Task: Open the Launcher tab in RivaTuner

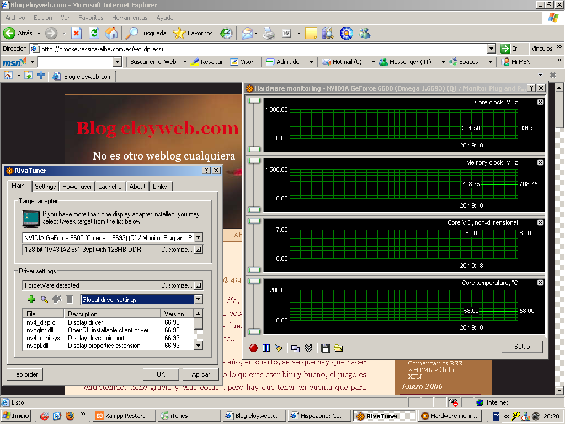Action: 110,187
